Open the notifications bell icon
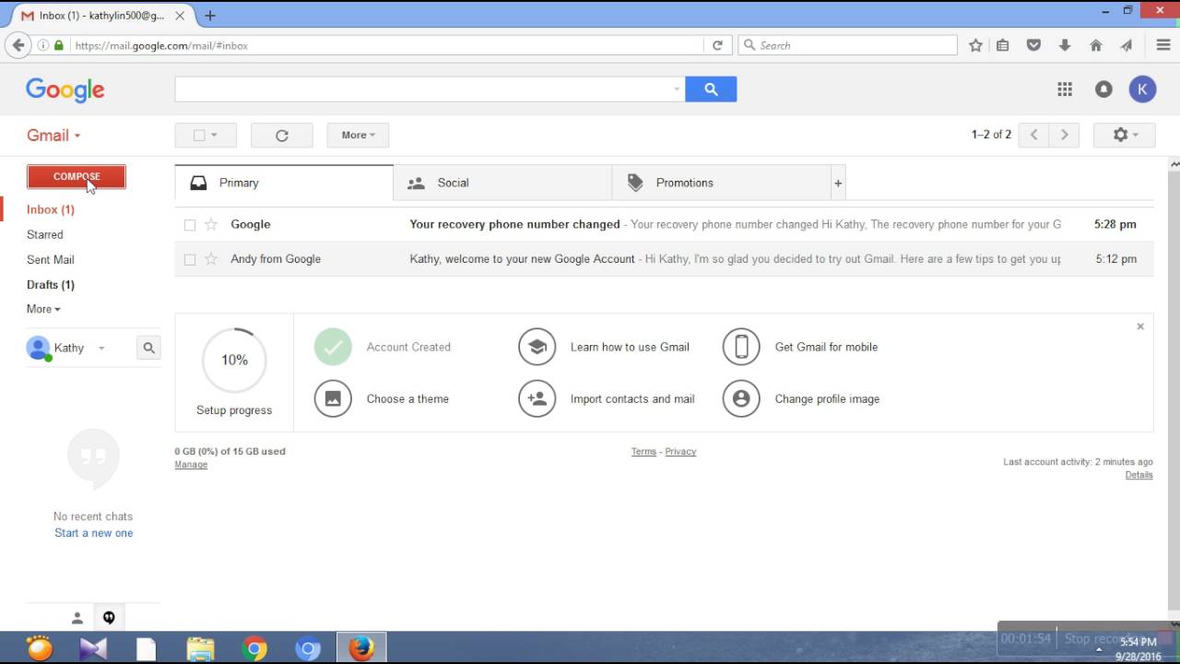This screenshot has height=664, width=1180. click(1103, 89)
